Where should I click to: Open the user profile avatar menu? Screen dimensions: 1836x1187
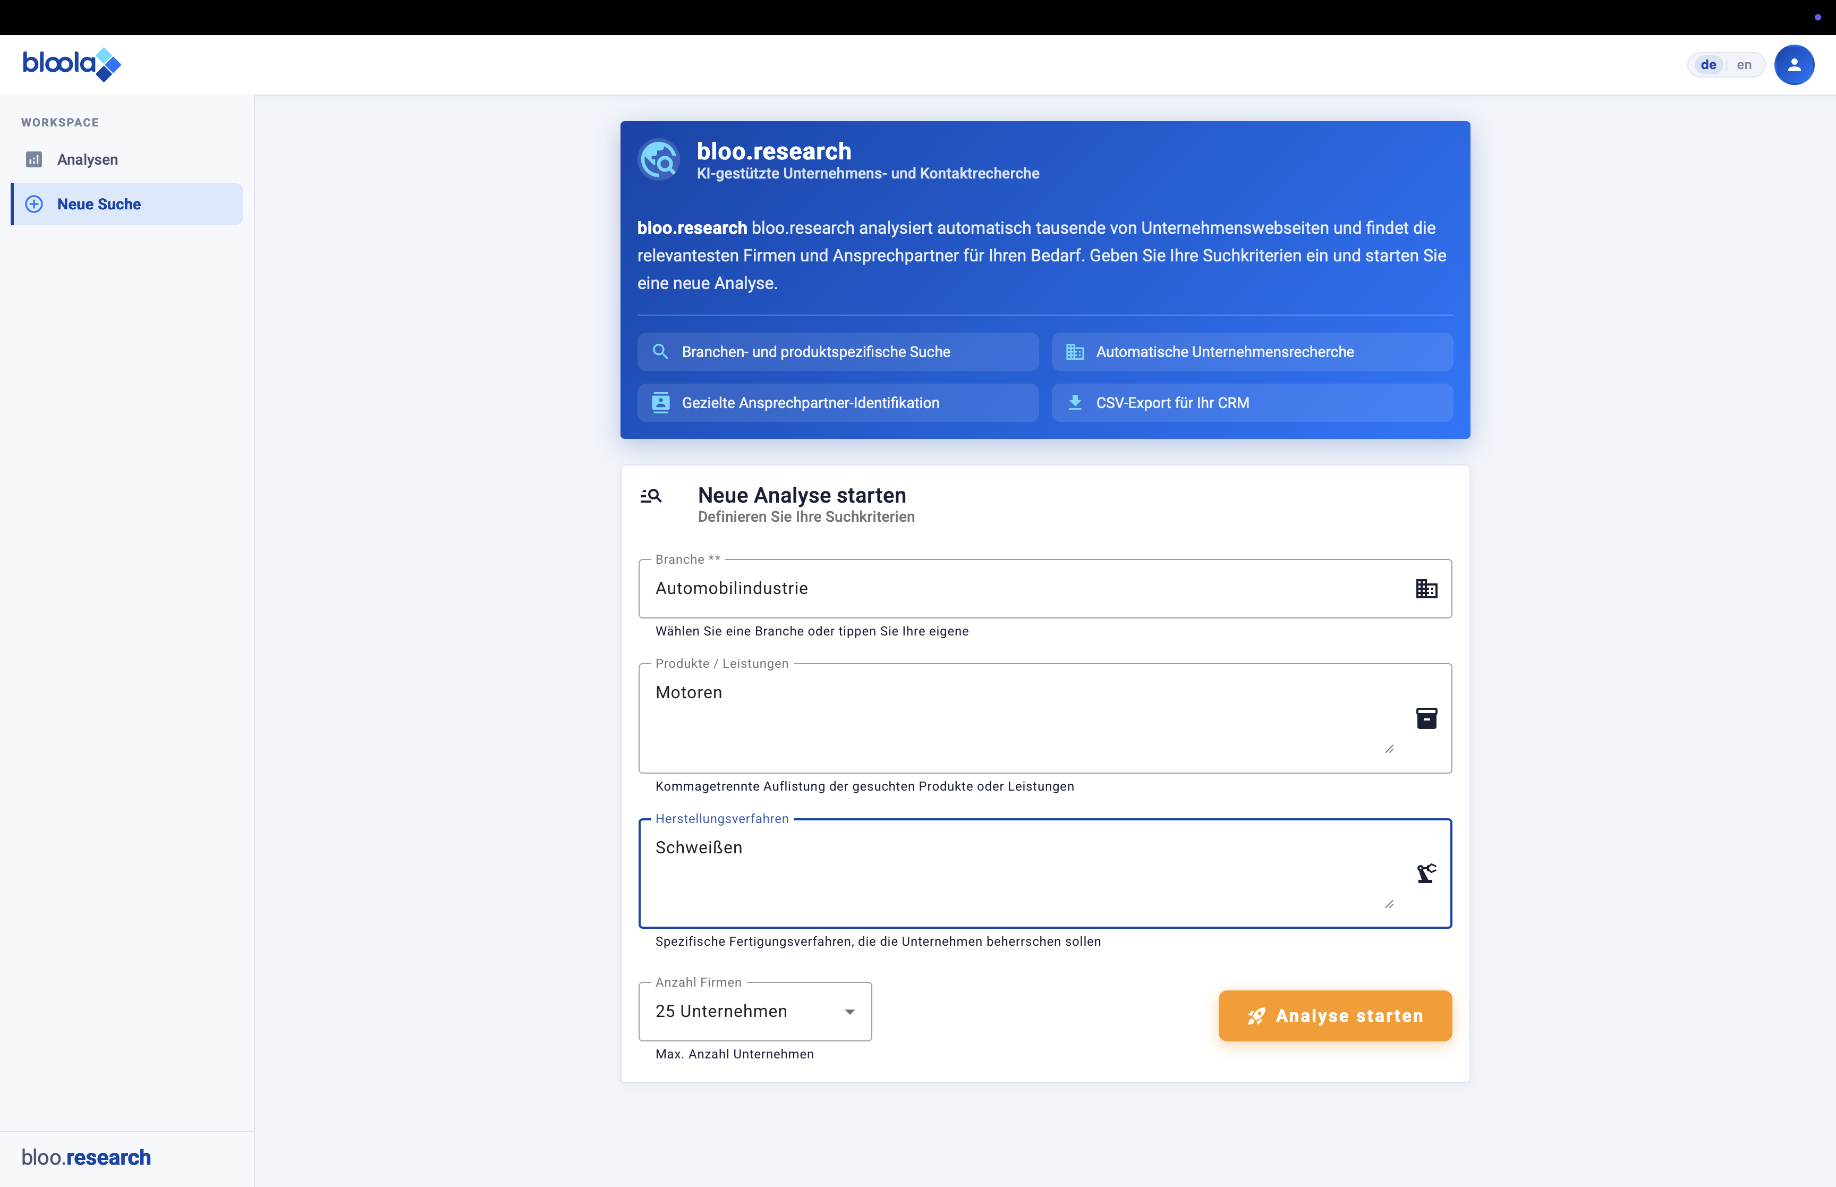click(1795, 65)
